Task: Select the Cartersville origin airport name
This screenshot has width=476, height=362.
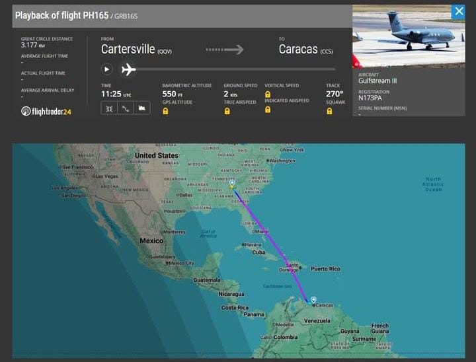Action: tap(128, 49)
